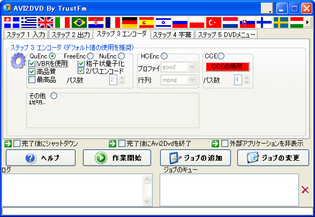Enable 外部アプリケーションを非表示 checkbox
Viewport: 315px width, 217px height.
coord(224,144)
